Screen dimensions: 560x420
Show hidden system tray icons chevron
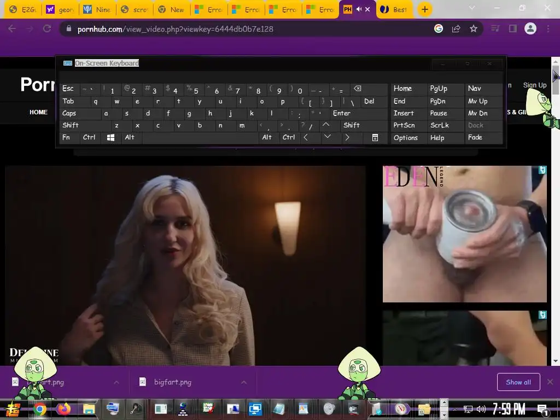454,409
